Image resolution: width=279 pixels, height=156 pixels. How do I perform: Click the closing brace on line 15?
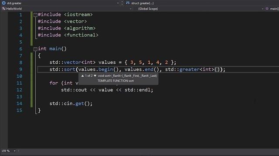39,110
